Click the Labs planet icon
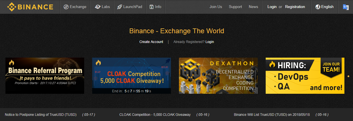 tap(97, 7)
